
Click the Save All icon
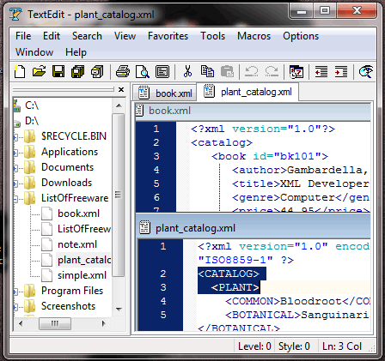(78, 71)
